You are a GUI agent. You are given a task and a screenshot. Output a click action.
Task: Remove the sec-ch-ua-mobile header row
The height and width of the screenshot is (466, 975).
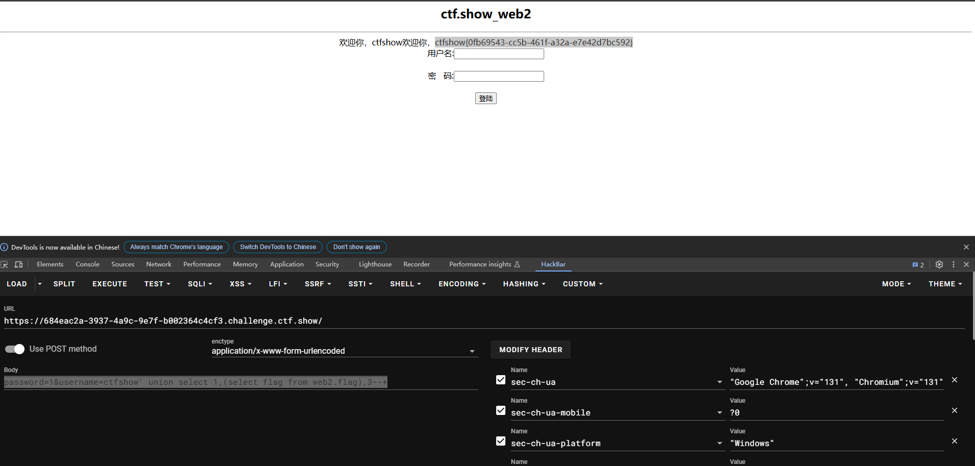pos(955,411)
